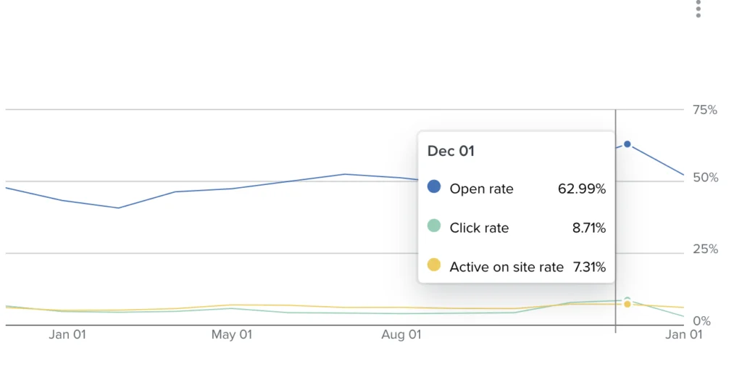Click the 25% y-axis label

coord(704,249)
